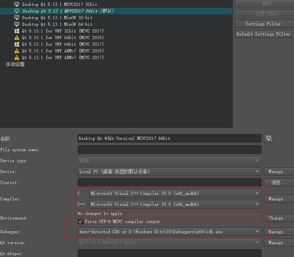
Task: Click the File system name field
Action: coord(169,150)
